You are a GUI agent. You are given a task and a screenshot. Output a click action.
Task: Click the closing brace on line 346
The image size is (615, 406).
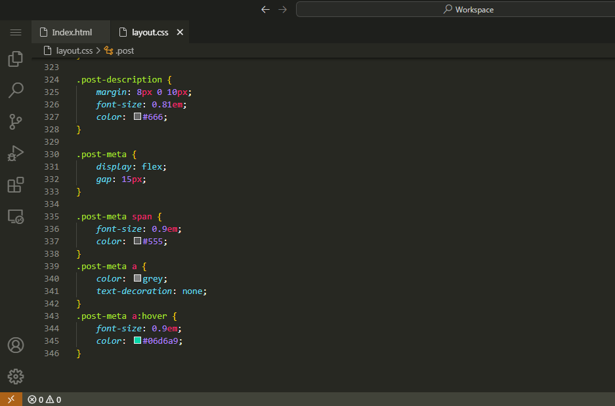79,353
